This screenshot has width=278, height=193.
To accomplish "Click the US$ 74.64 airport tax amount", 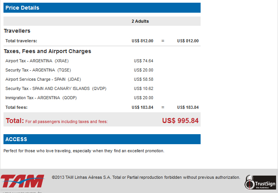I will (144, 61).
